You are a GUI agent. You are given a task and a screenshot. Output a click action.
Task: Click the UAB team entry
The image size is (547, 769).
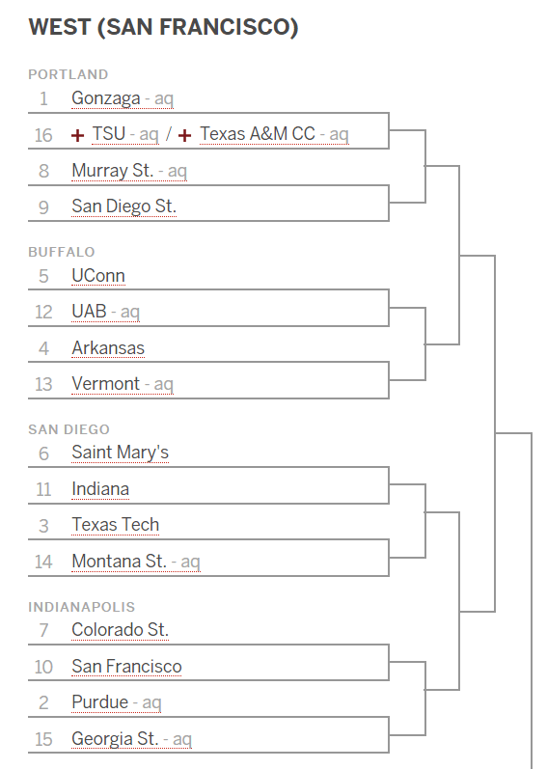point(89,312)
